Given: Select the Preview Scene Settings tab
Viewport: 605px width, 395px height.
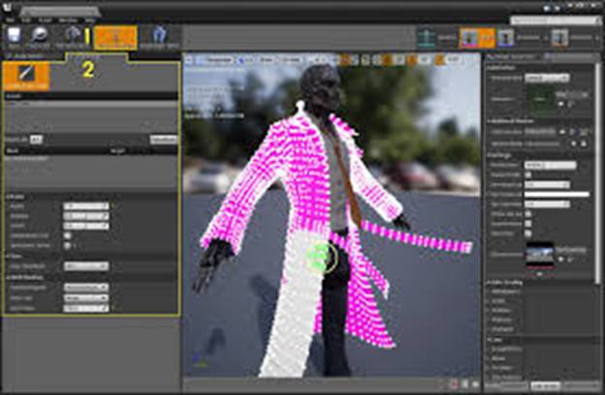Looking at the screenshot, I should 513,57.
